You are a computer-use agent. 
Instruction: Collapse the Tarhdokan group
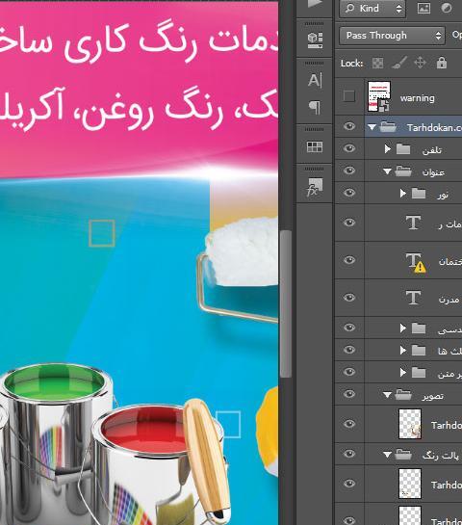pos(372,127)
